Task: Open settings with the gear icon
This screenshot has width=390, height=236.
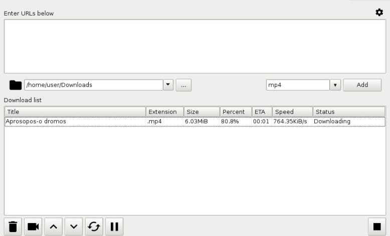Action: tap(379, 12)
